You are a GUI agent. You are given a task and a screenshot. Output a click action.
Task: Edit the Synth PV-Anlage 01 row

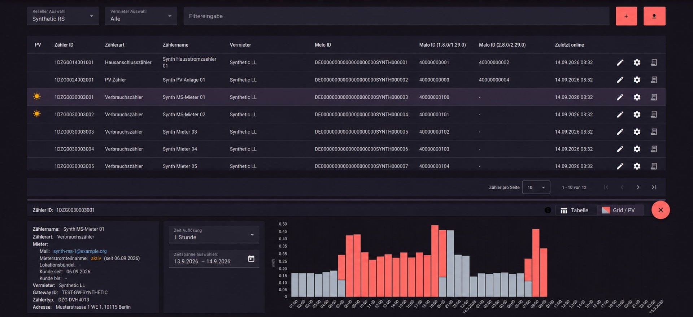coord(620,80)
